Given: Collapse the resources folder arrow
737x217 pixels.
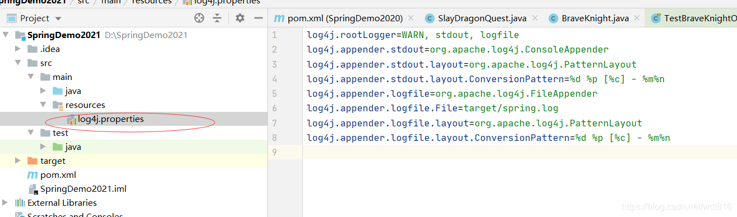Looking at the screenshot, I should pos(43,105).
